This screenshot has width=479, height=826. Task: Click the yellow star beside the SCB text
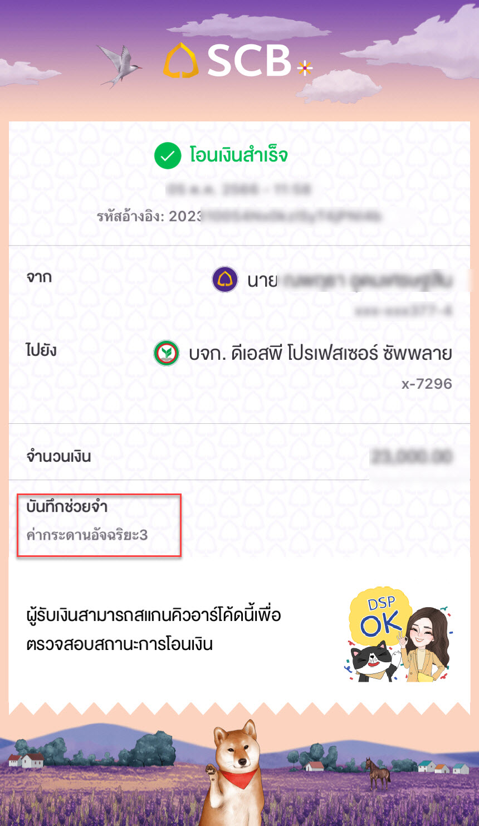pyautogui.click(x=305, y=69)
